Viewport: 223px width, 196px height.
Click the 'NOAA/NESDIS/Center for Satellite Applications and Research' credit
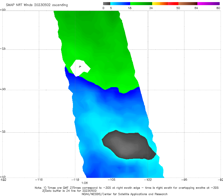coord(124,194)
